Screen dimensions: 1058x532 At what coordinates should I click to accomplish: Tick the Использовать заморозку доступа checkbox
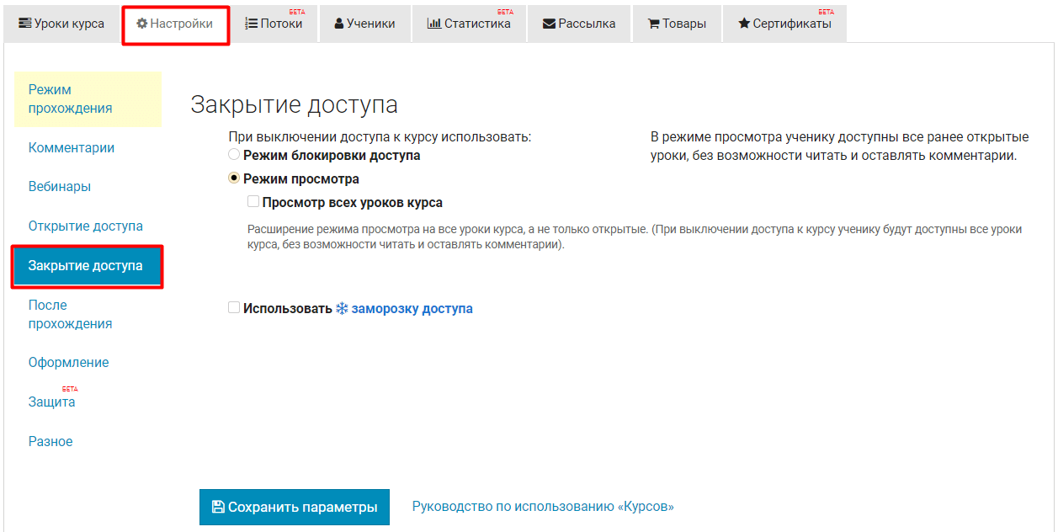tap(234, 308)
